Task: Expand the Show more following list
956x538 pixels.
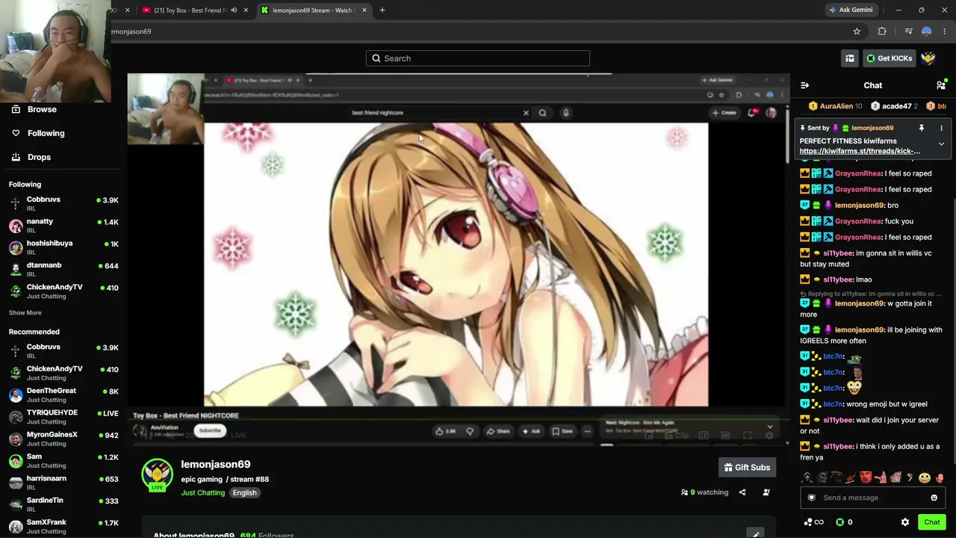Action: (x=25, y=313)
